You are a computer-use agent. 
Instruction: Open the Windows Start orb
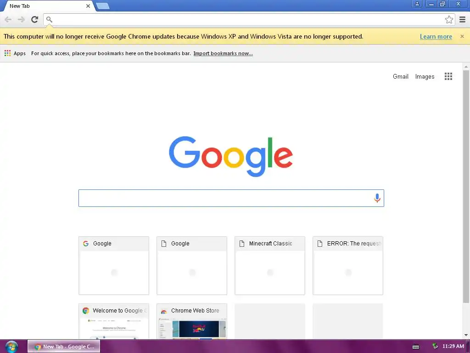point(11,347)
